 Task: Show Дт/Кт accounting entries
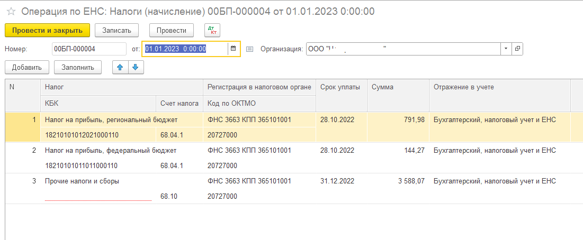[x=212, y=30]
